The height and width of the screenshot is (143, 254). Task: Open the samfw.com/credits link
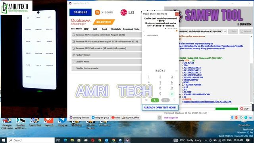[x=229, y=46]
